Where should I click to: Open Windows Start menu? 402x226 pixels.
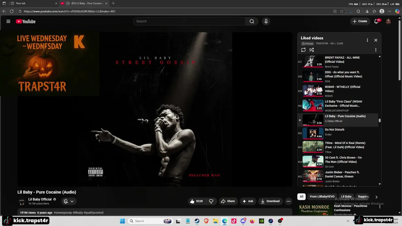coord(122,221)
